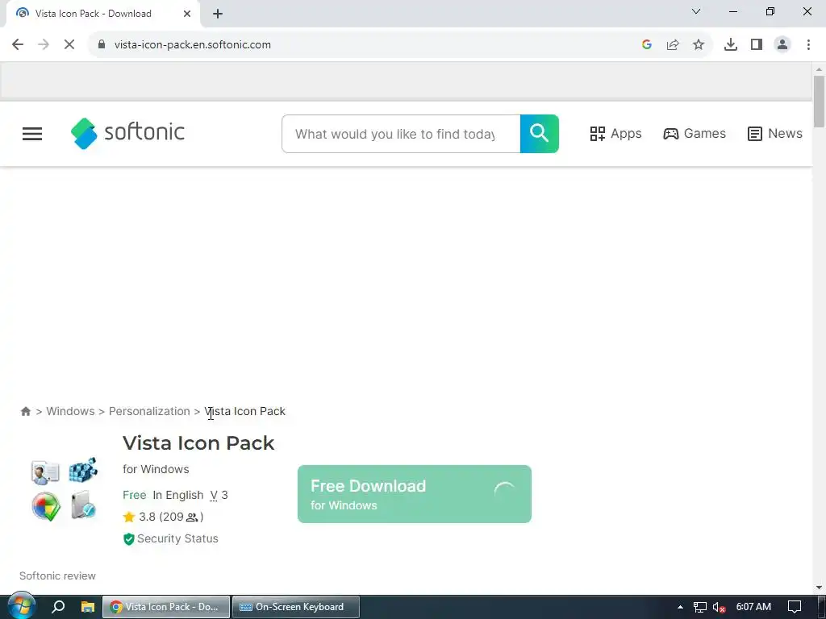Click the version V 3 label
Viewport: 826px width, 619px height.
pos(219,496)
